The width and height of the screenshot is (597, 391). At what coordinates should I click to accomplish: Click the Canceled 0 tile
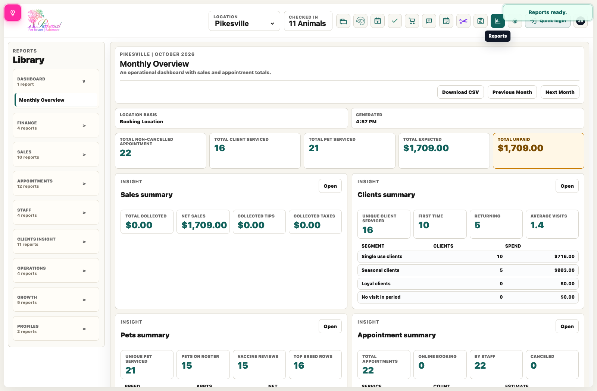(x=552, y=365)
